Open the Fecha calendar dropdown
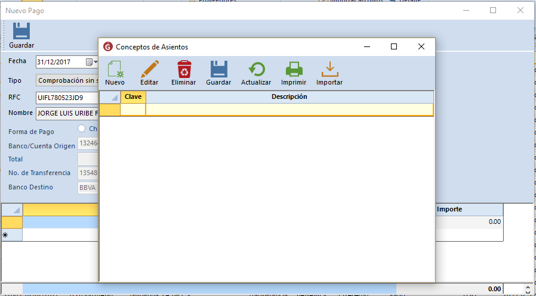 pyautogui.click(x=90, y=62)
